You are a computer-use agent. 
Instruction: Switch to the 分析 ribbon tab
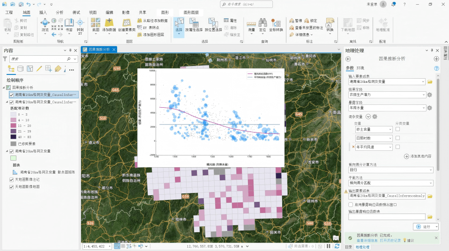[60, 12]
